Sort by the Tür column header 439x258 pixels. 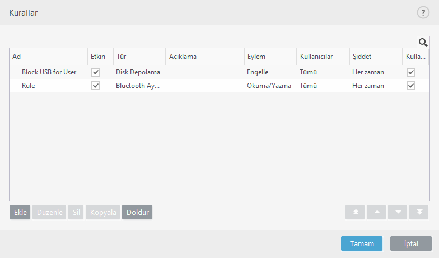click(139, 57)
